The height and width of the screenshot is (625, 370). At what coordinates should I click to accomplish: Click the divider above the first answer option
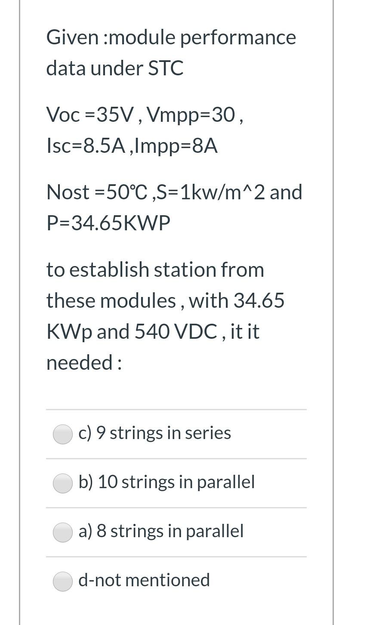176,409
